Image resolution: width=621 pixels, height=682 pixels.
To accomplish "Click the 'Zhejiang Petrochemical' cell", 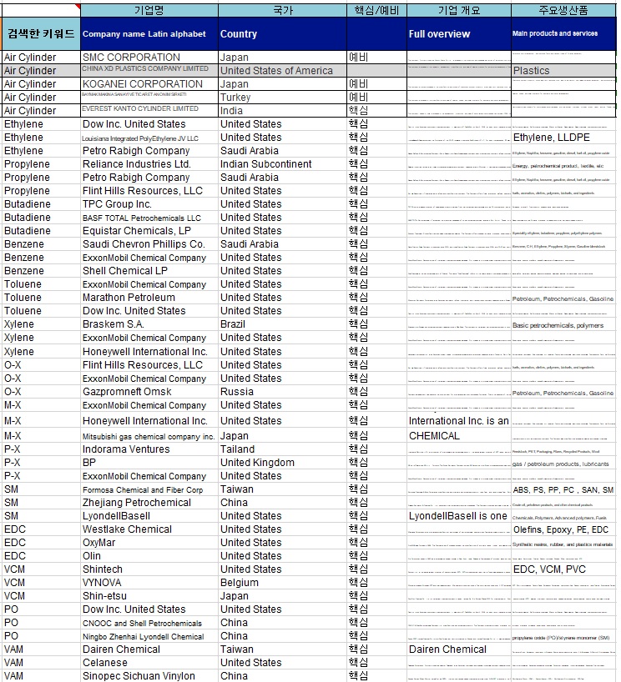I will click(149, 503).
